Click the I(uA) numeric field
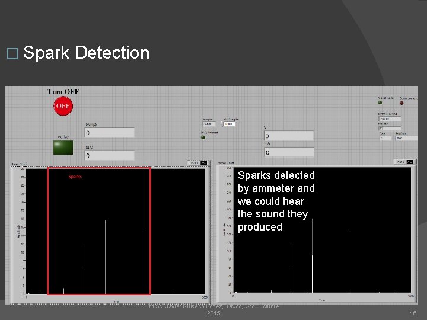427x320 pixels. (x=110, y=156)
